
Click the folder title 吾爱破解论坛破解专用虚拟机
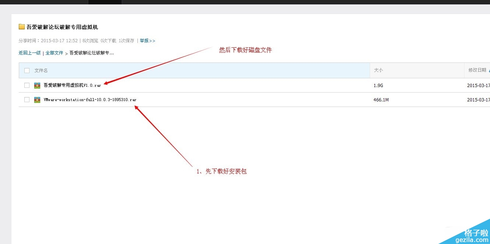coord(62,27)
